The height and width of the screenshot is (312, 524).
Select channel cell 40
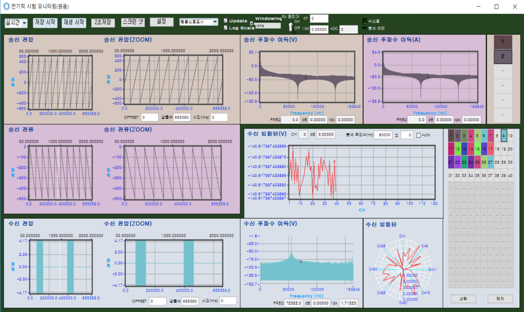pyautogui.click(x=510, y=175)
